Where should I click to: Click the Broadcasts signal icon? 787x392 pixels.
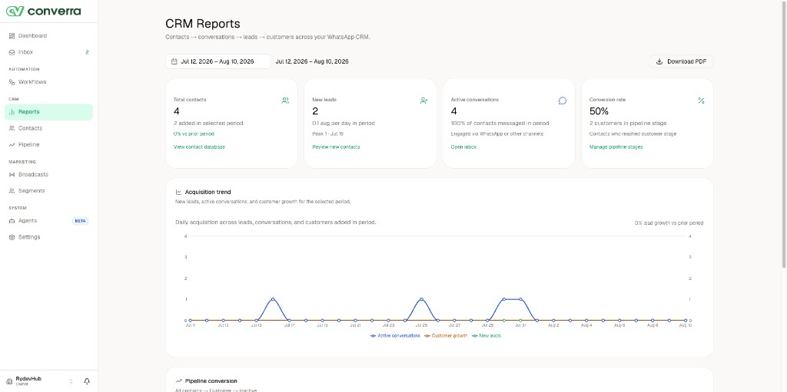(12, 174)
